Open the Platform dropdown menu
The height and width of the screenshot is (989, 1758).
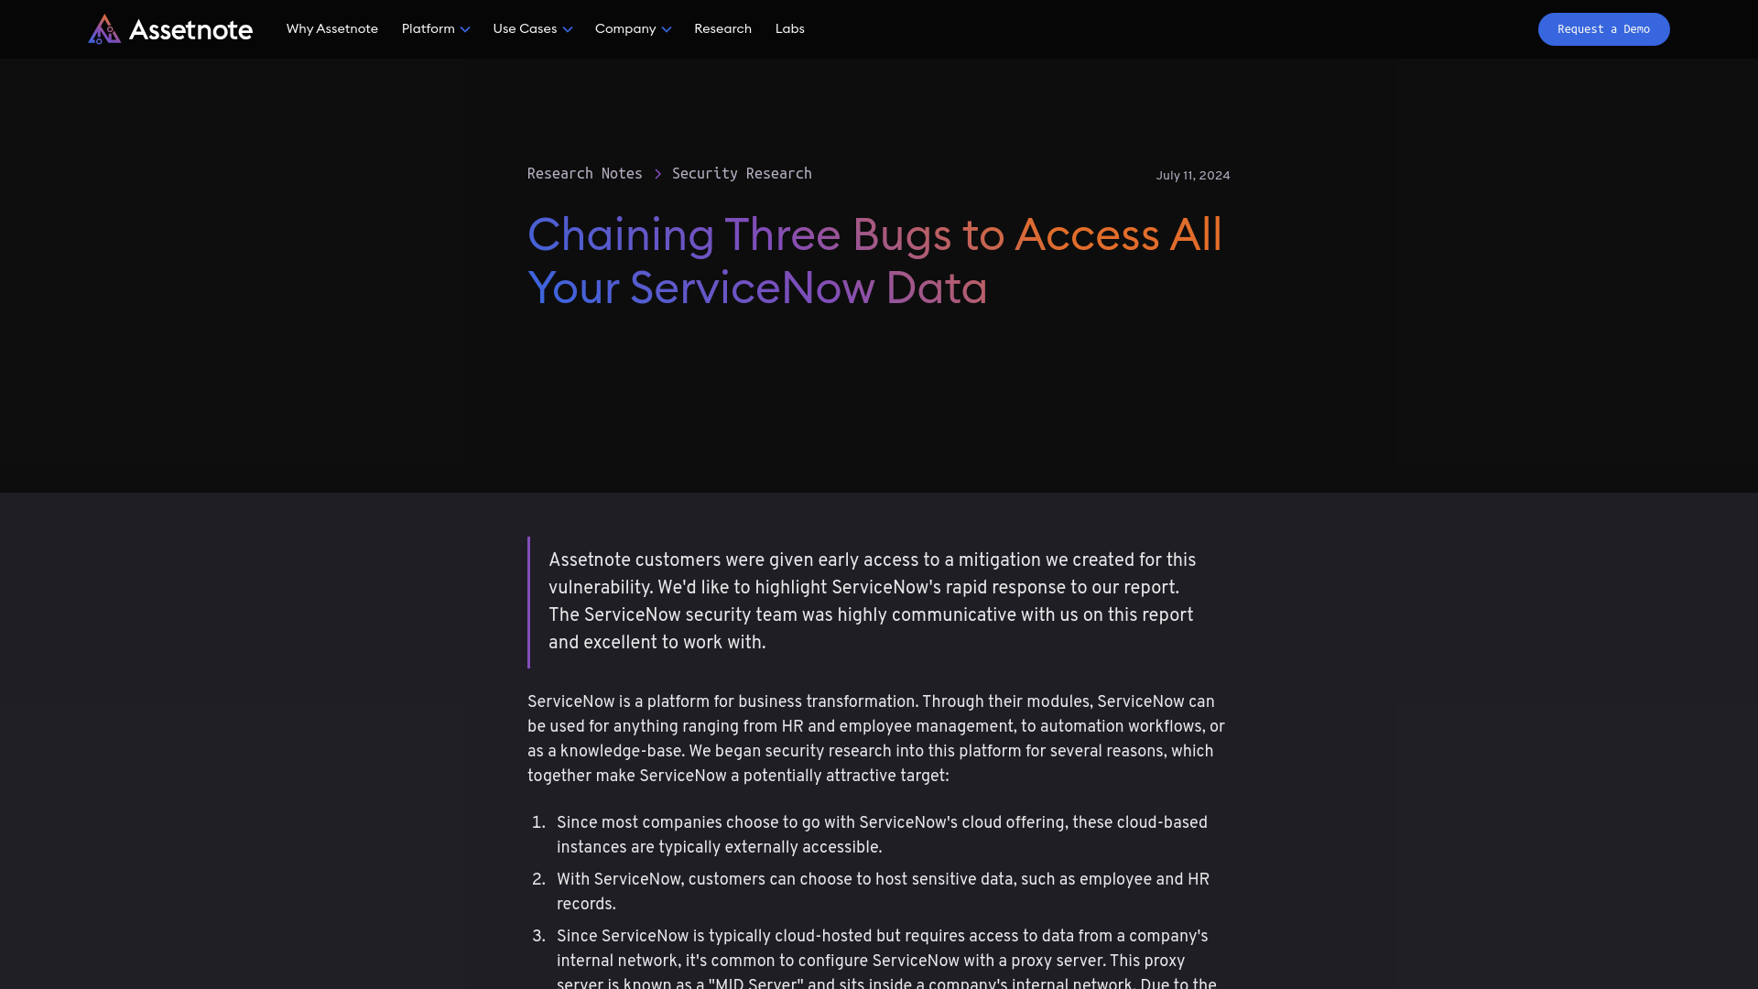[x=435, y=29]
